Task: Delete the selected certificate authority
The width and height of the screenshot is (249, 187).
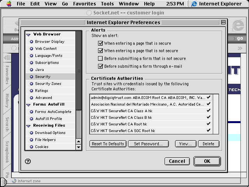Action: (209, 144)
